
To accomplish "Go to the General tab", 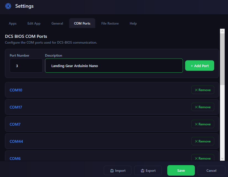I will [57, 23].
